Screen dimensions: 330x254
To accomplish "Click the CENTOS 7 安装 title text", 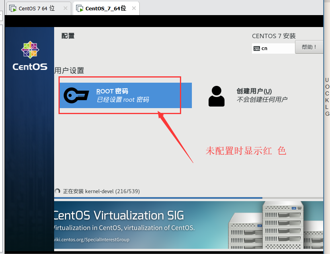I will click(274, 36).
